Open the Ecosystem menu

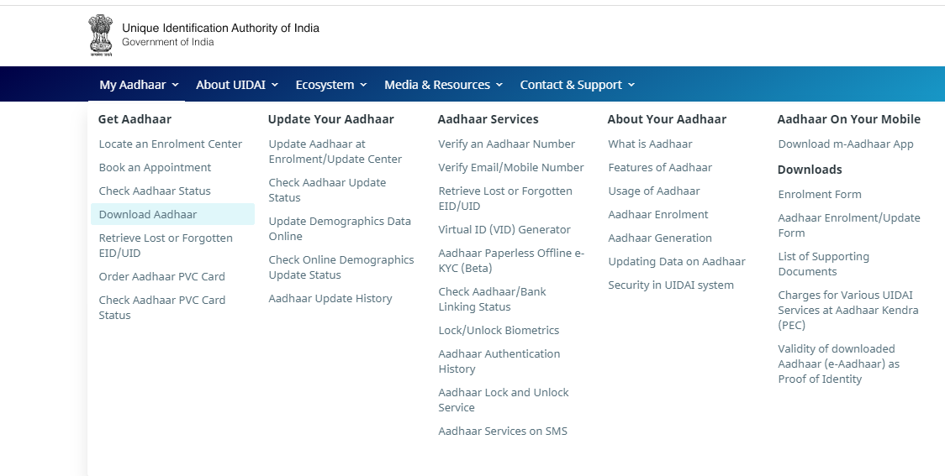(x=331, y=85)
